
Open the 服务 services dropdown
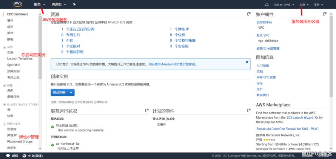click(40, 4)
